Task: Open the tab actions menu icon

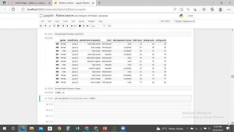Action: coord(4,3)
